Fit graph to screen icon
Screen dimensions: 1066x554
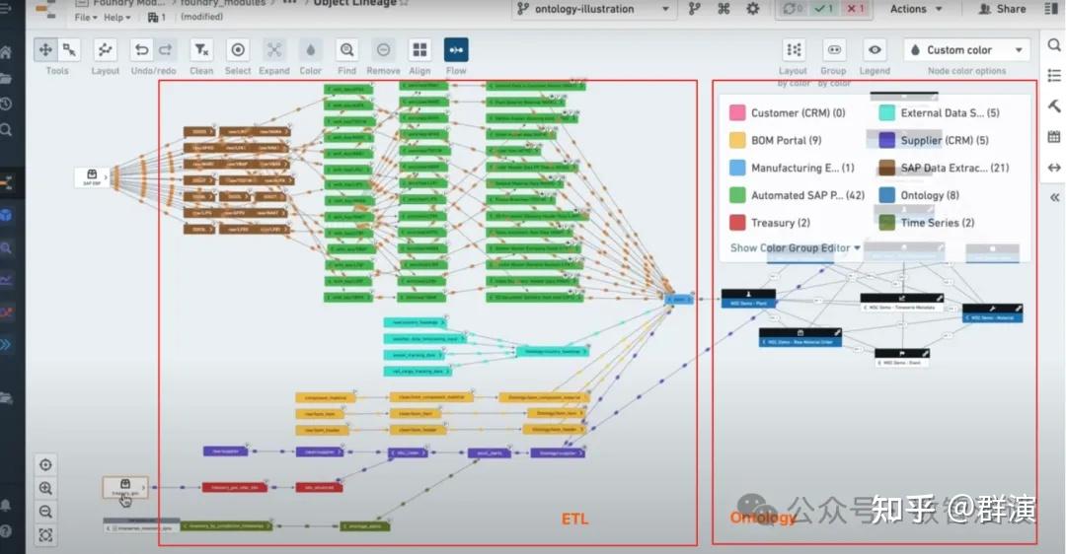(x=45, y=535)
